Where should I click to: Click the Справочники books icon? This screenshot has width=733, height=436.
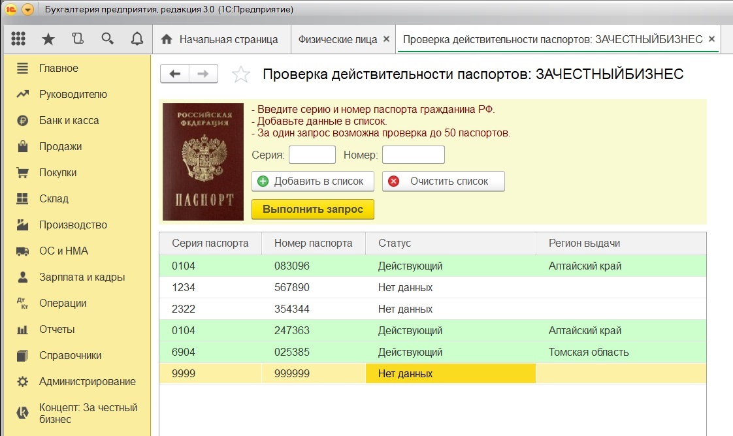pos(22,356)
